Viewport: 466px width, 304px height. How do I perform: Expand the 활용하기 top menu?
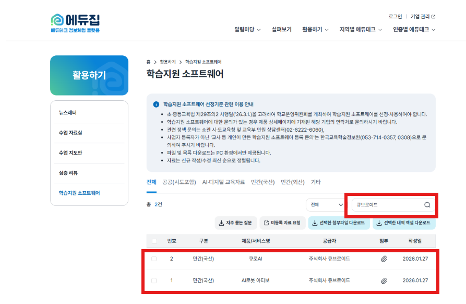[315, 29]
